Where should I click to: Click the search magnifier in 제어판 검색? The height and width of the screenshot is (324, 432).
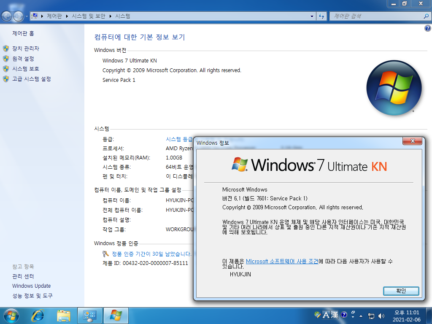tap(426, 16)
